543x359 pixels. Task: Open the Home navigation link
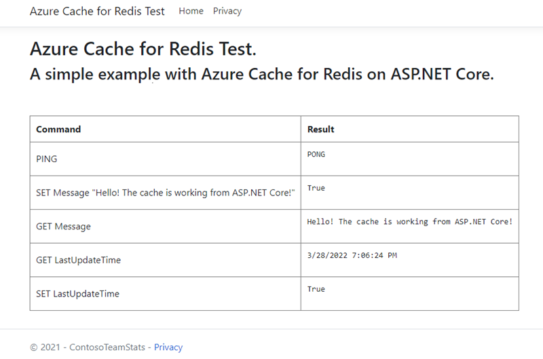click(x=191, y=11)
